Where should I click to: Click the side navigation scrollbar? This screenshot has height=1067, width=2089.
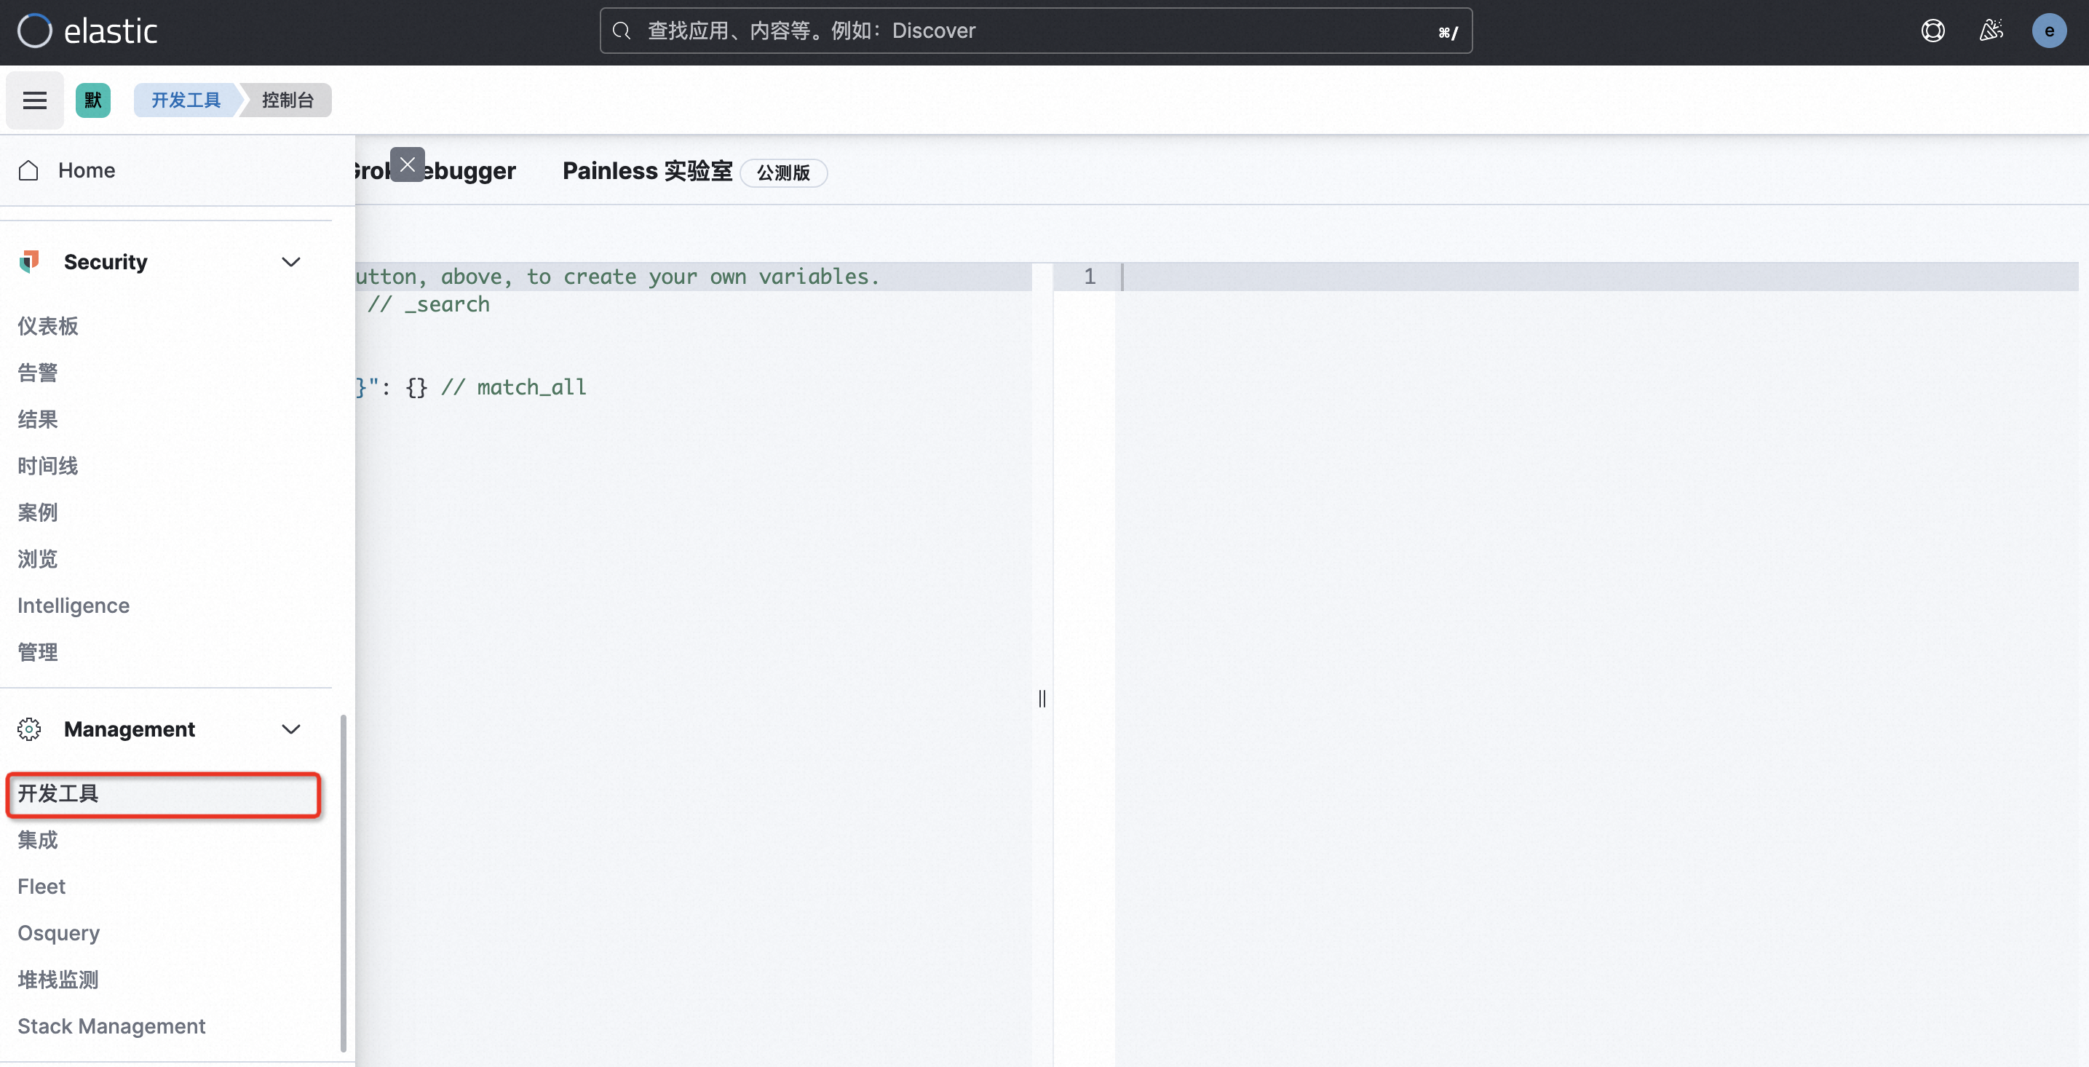344,882
